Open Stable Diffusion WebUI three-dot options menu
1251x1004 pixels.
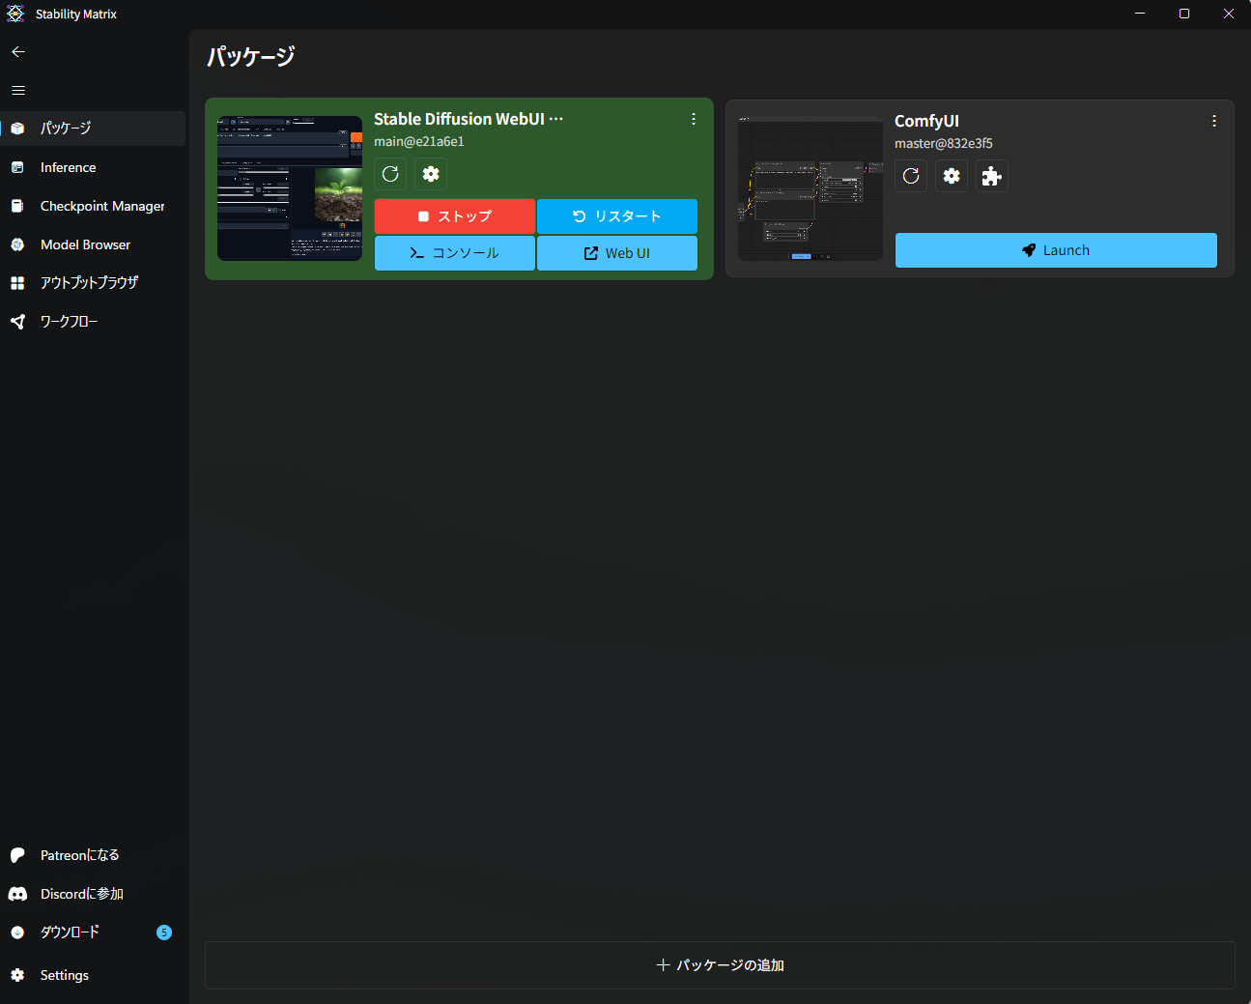coord(694,119)
